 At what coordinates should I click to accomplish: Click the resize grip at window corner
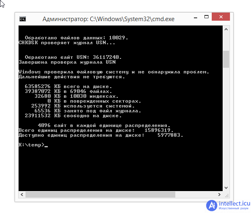[x=227, y=196]
